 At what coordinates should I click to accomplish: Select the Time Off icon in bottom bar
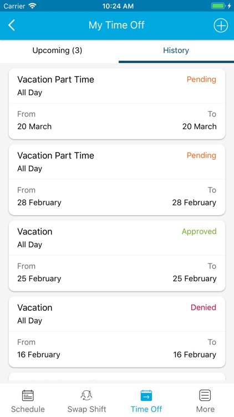point(146,395)
